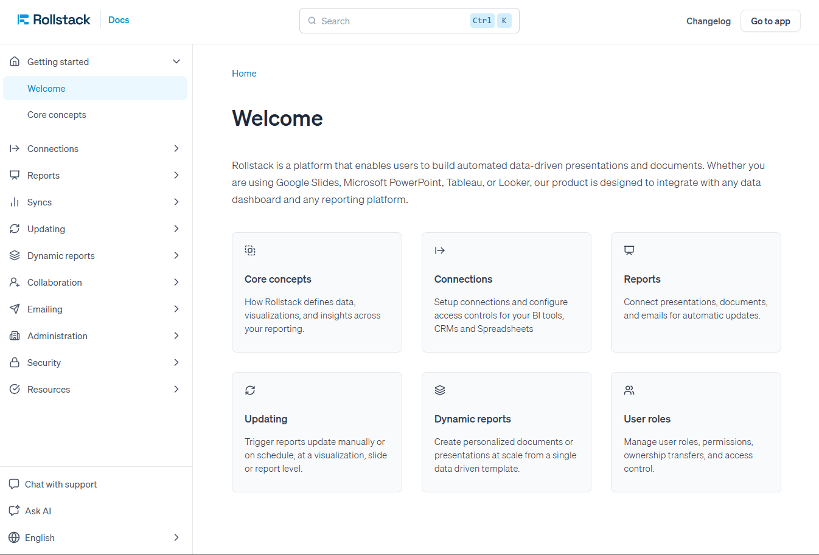Open the Updating card
The height and width of the screenshot is (555, 819).
pyautogui.click(x=316, y=432)
